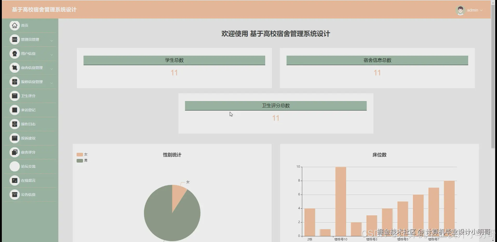Click the 楼栋号10 x-axis label
The image size is (497, 242).
tap(341, 239)
